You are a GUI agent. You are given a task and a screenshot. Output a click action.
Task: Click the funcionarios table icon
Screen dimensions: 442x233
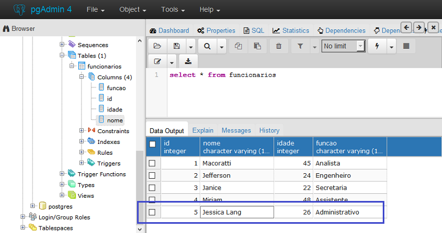pos(82,66)
